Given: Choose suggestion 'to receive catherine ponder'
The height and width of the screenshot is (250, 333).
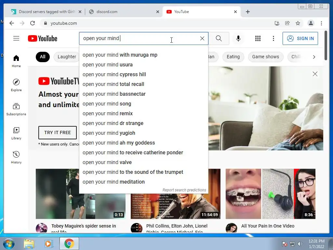Looking at the screenshot, I should point(144,153).
